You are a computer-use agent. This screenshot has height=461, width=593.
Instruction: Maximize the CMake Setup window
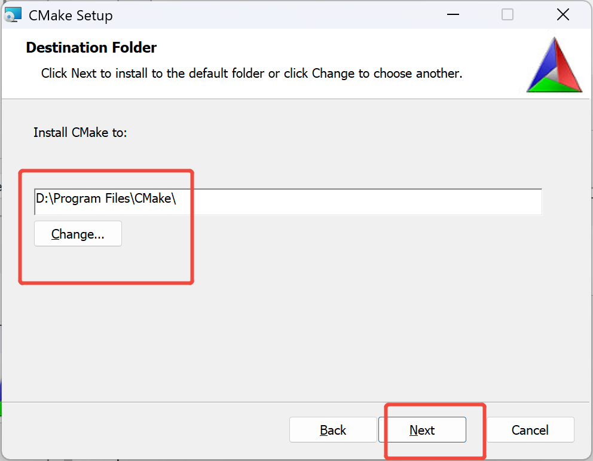(x=508, y=15)
